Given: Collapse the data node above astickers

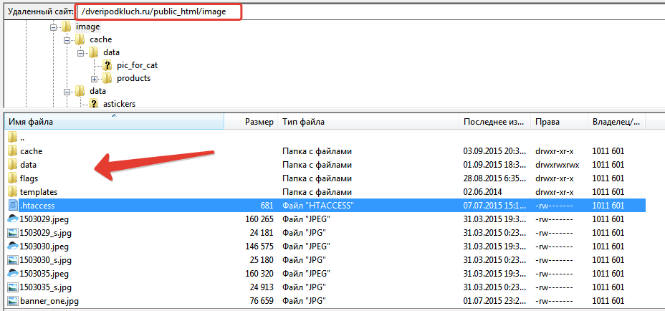Looking at the screenshot, I should tap(67, 92).
